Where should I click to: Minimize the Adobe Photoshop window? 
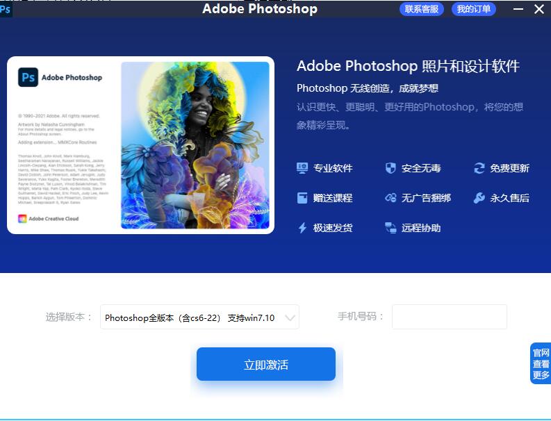(x=518, y=9)
